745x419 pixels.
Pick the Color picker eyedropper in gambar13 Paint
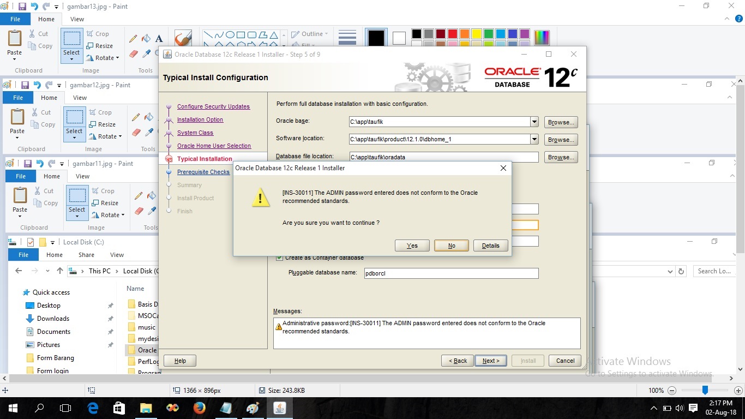pyautogui.click(x=146, y=54)
